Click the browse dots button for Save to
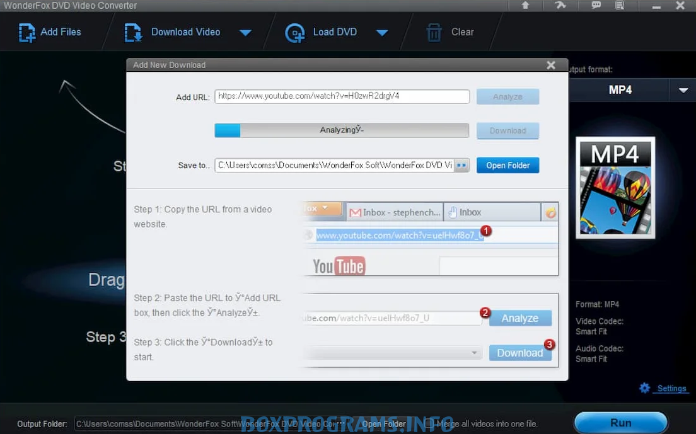Screen dimensions: 696x434 [x=461, y=166]
